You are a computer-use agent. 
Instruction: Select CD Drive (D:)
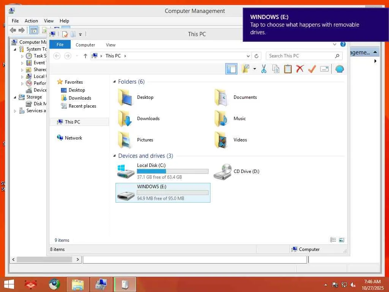tap(237, 171)
